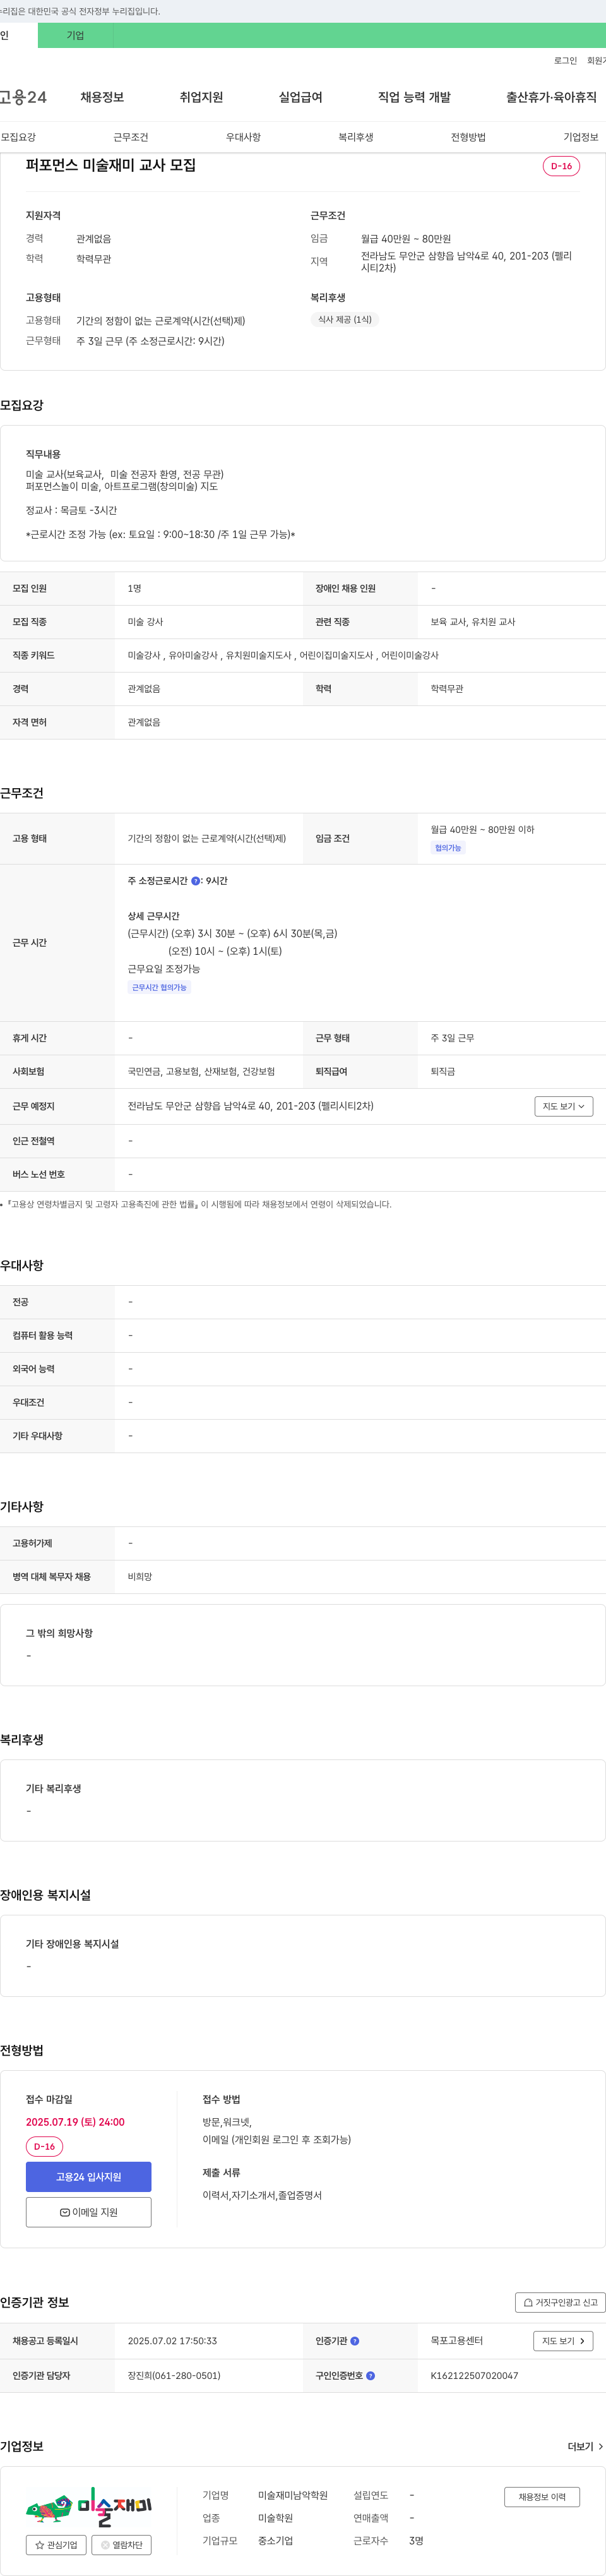
Task: Click the 이력서,자기소개서,졸업증명서 documents text
Action: click(262, 2195)
